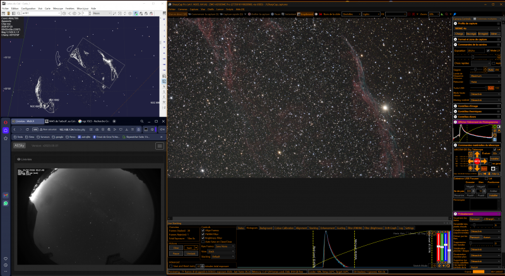Click the Opera logo icon in browser sidebar
Image resolution: width=505 pixels, height=276 pixels.
(6, 123)
